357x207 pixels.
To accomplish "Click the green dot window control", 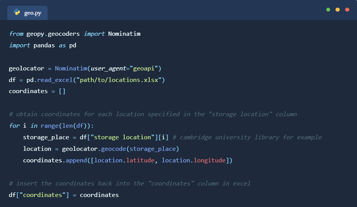I will click(328, 10).
